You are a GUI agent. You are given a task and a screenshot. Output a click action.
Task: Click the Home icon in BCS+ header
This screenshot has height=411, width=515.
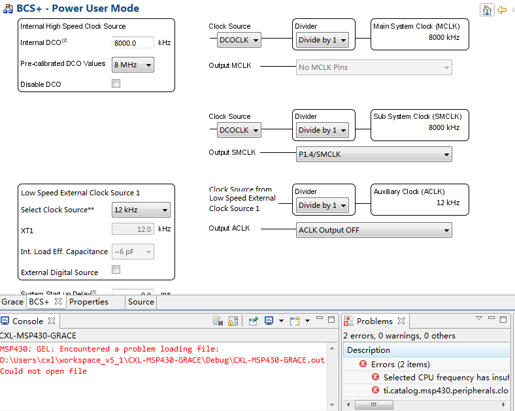click(x=487, y=10)
